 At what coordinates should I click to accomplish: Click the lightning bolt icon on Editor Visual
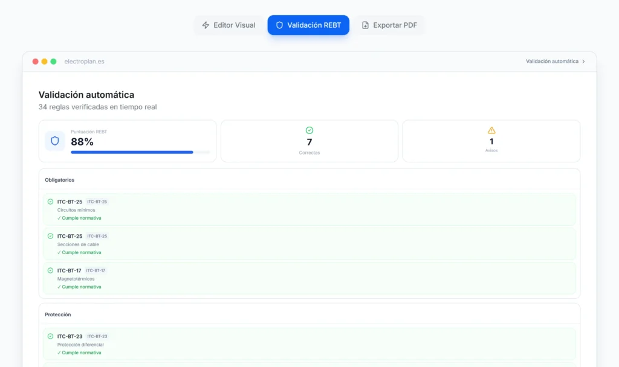click(x=206, y=25)
